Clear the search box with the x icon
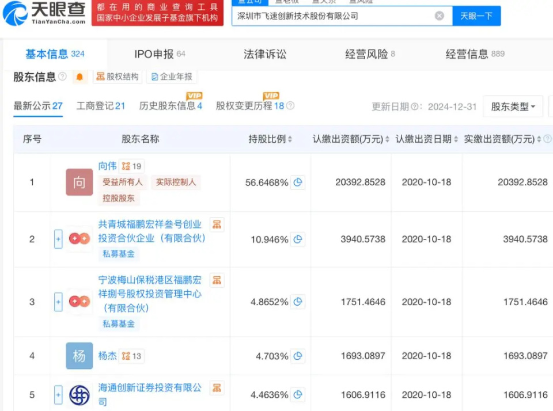The image size is (553, 411). (440, 16)
